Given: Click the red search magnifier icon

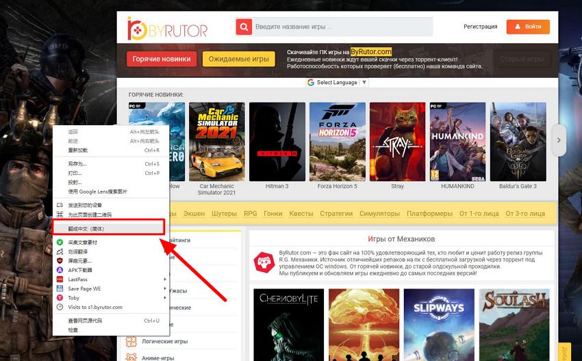Looking at the screenshot, I should click(x=244, y=27).
